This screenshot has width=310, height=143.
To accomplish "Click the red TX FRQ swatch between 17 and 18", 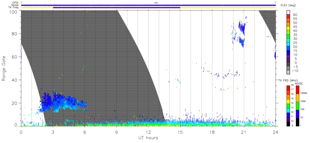I will (x=288, y=88).
